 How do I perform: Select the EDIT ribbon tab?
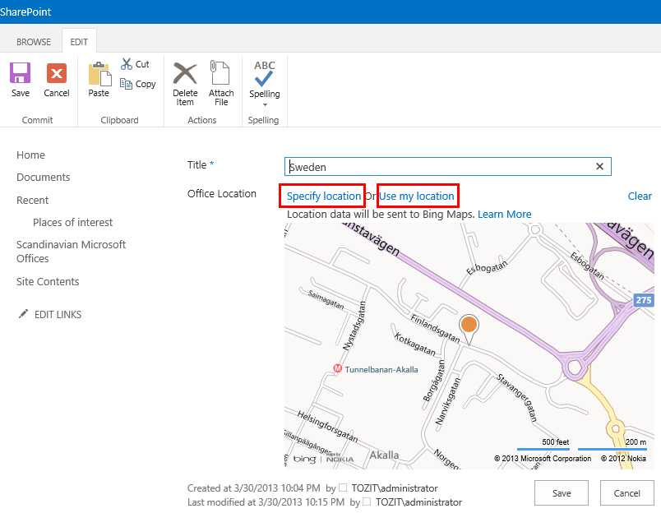[79, 42]
